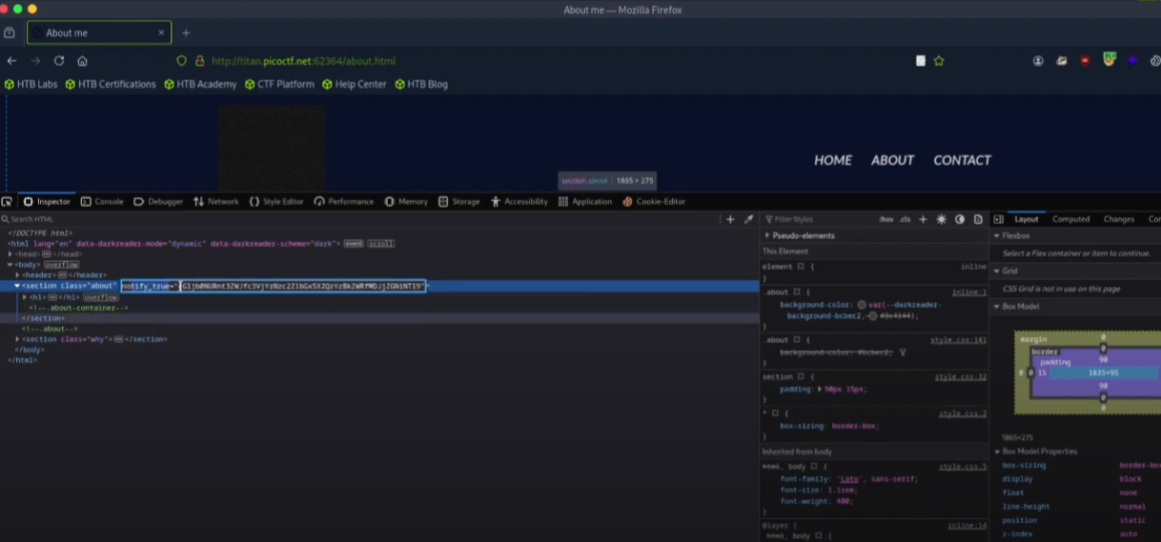The width and height of the screenshot is (1161, 542).
Task: Collapse the Flexbox section
Action: pos(998,235)
